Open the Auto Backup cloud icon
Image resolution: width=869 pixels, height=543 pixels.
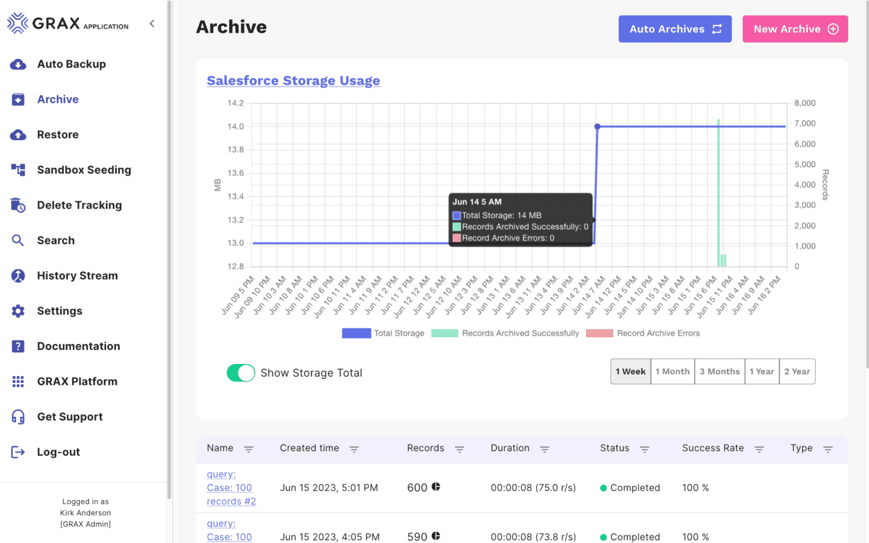(x=18, y=64)
